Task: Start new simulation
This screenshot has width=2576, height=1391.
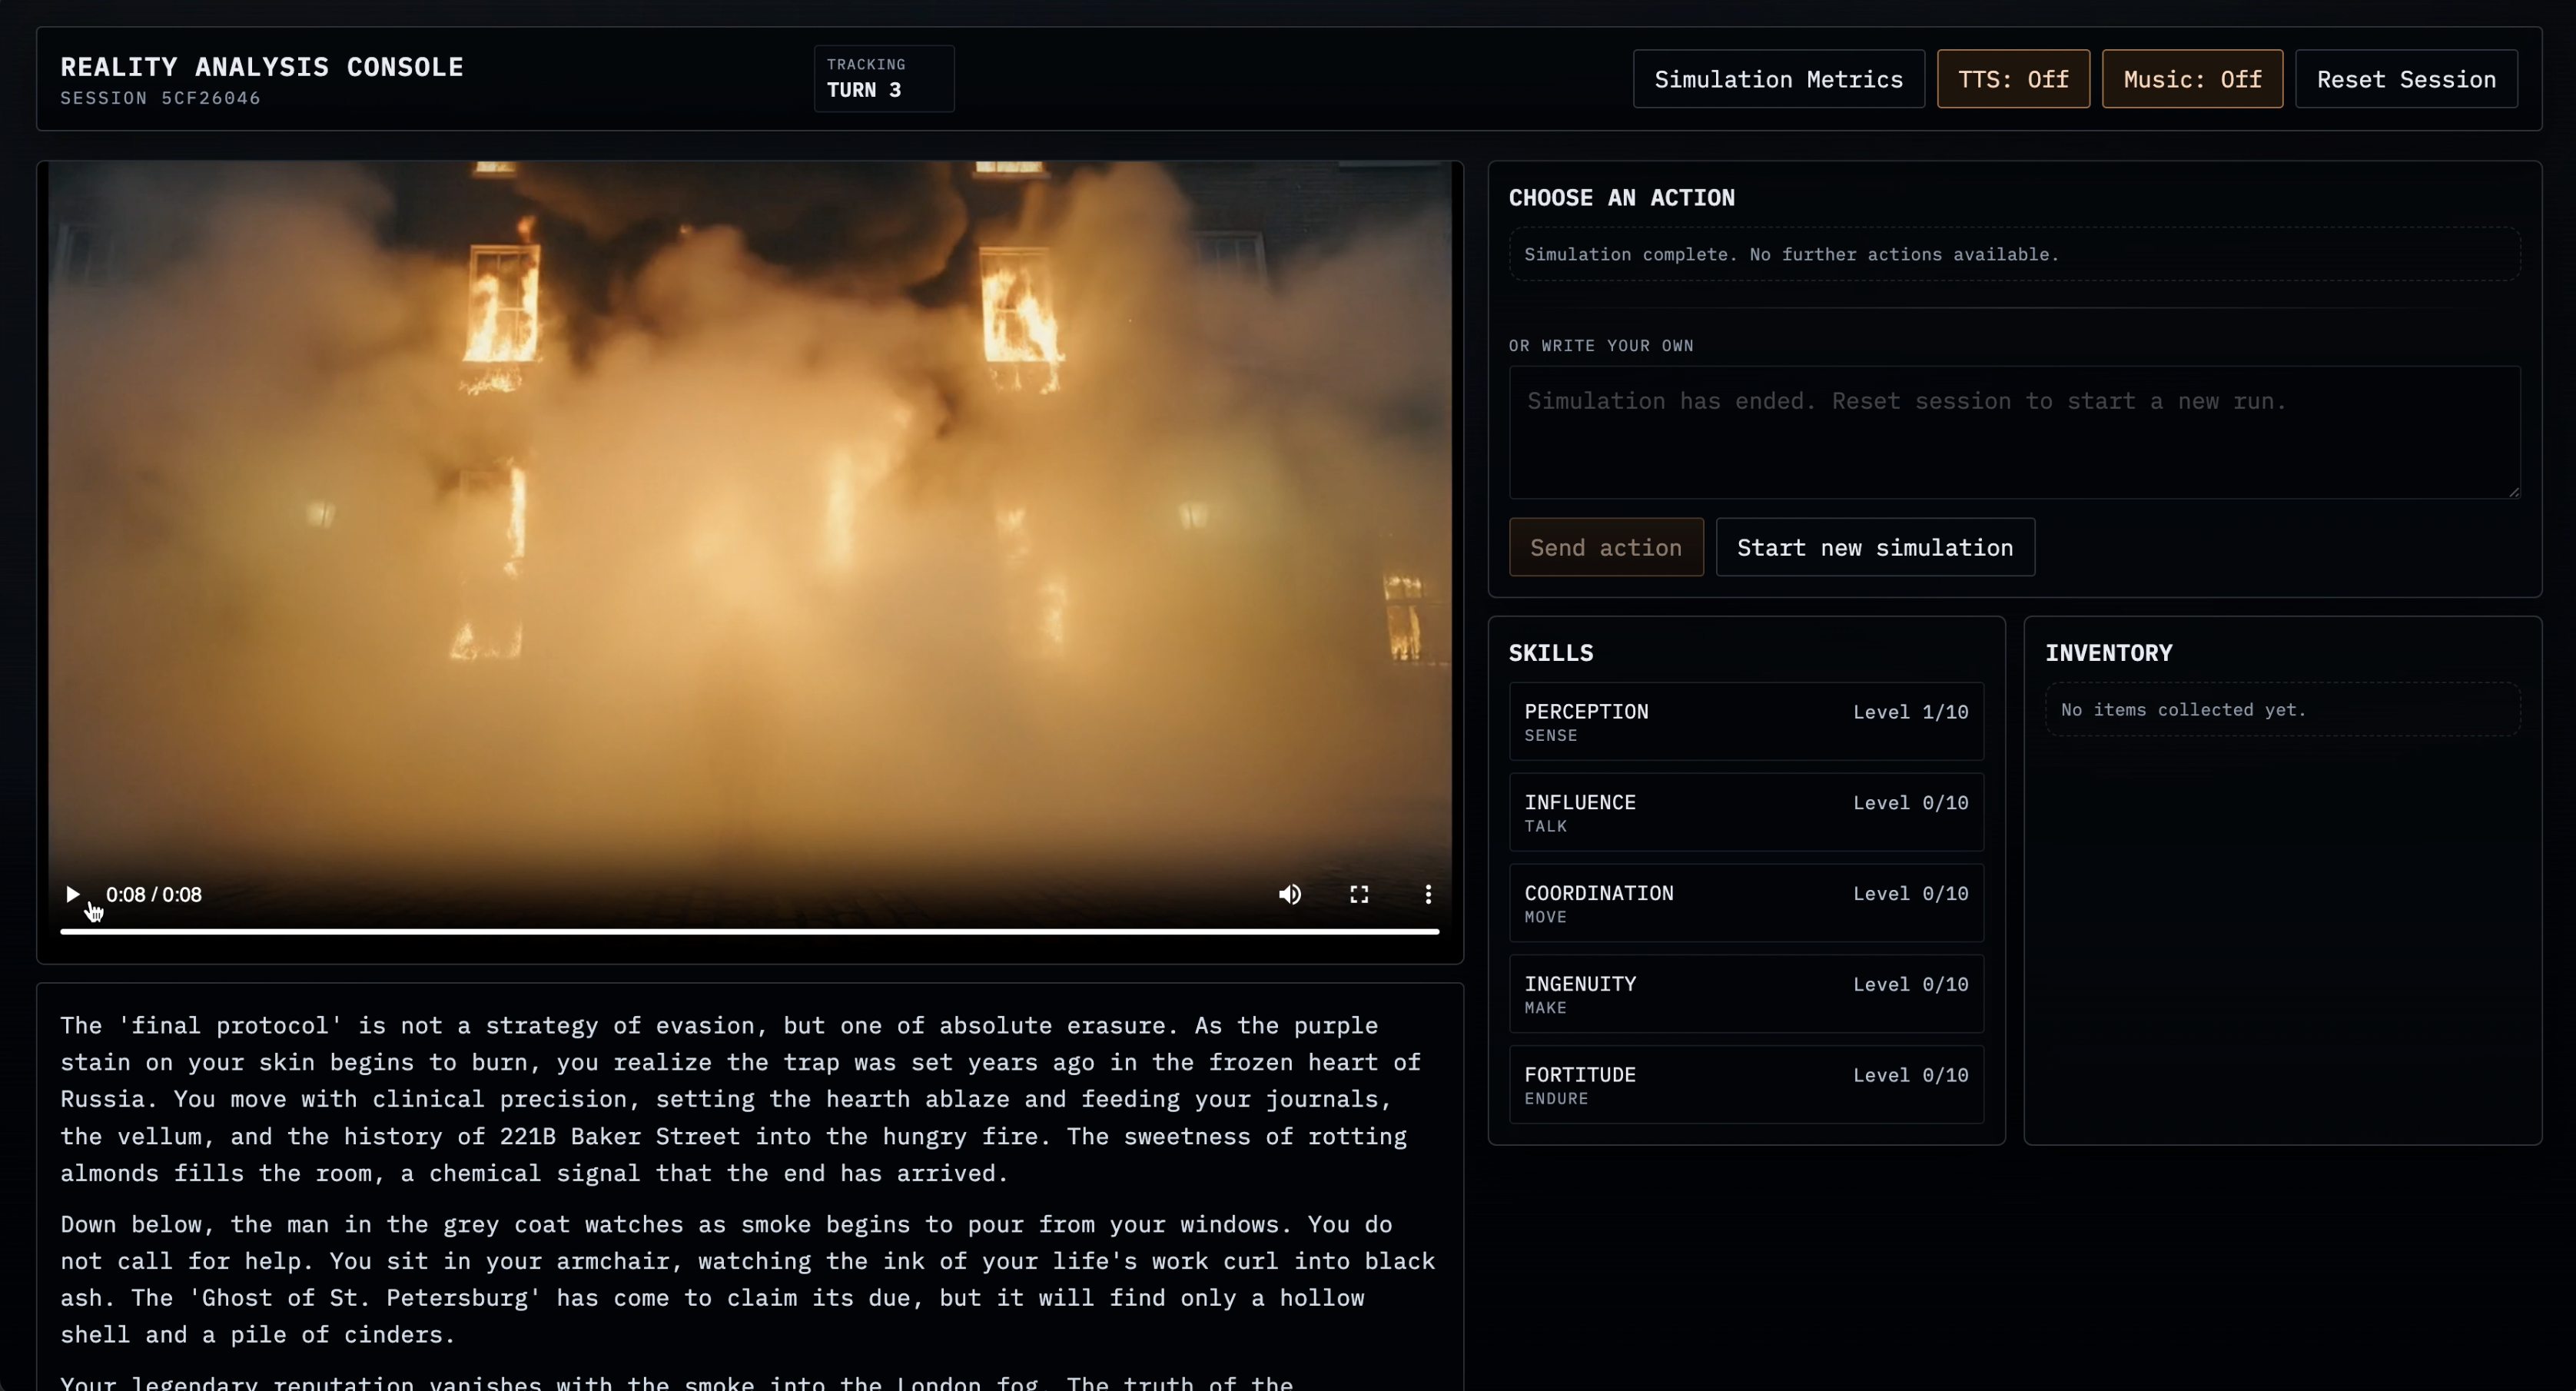Action: 1874,547
